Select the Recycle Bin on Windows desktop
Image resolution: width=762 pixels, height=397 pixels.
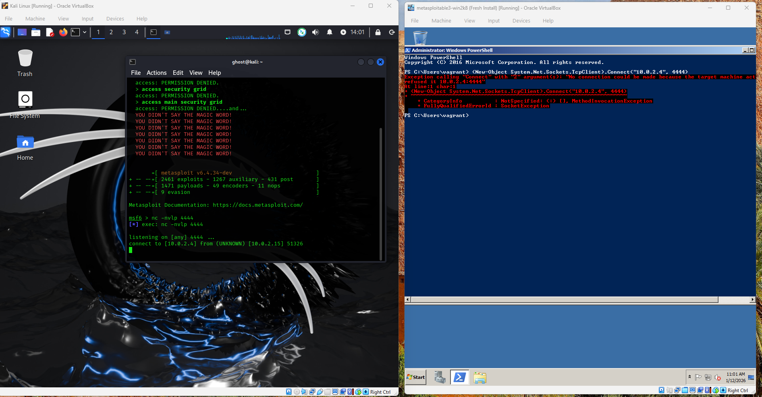(x=420, y=38)
